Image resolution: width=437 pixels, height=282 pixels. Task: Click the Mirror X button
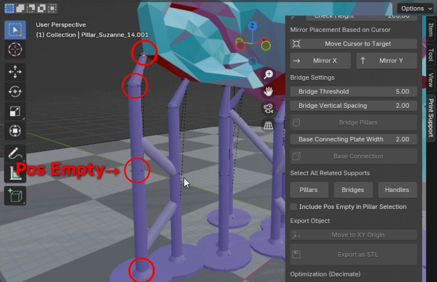click(320, 61)
